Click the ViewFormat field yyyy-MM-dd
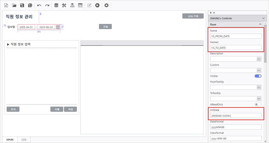 (236, 138)
